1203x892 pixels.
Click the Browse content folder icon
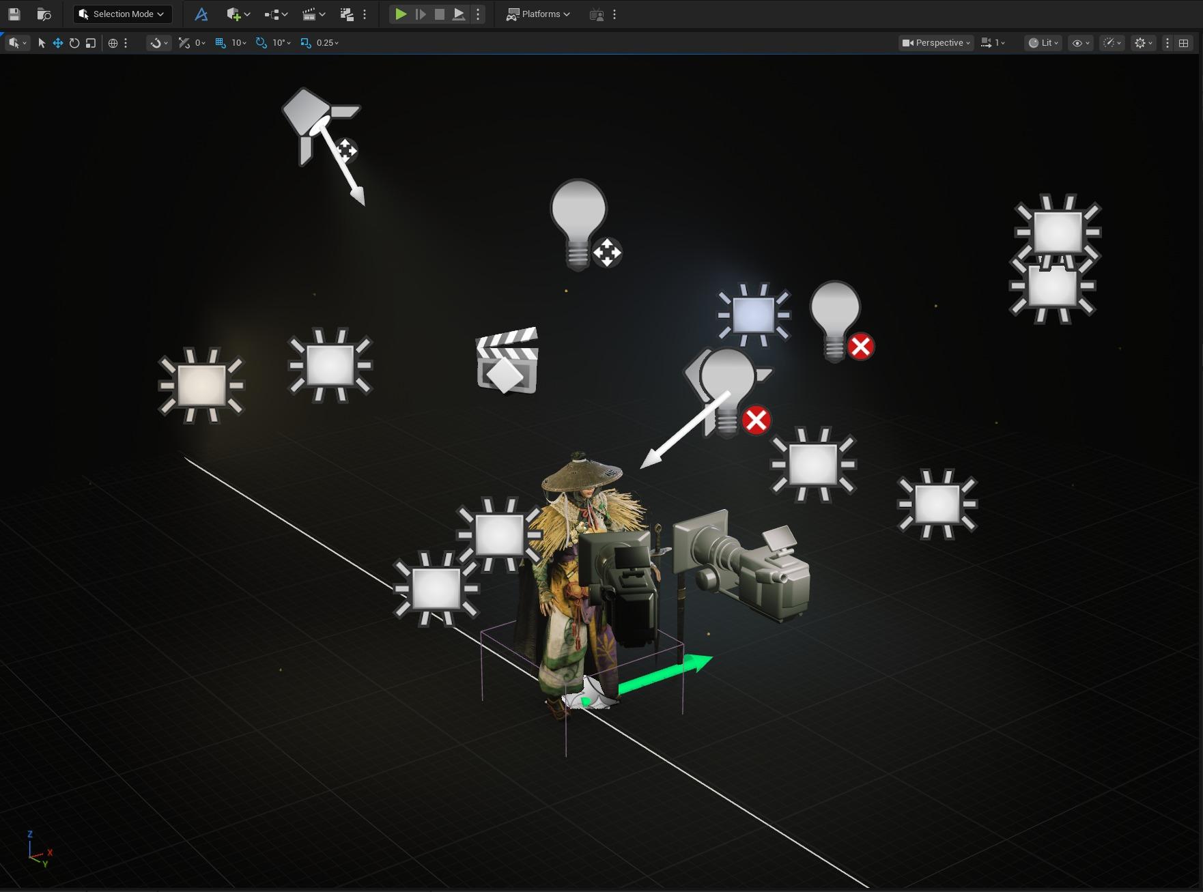(44, 14)
